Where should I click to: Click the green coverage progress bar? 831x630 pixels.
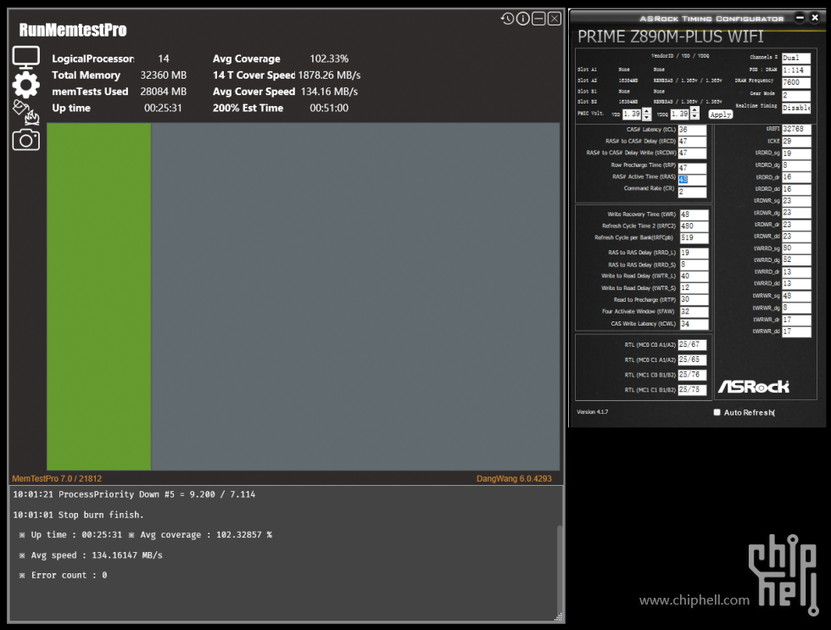click(98, 296)
